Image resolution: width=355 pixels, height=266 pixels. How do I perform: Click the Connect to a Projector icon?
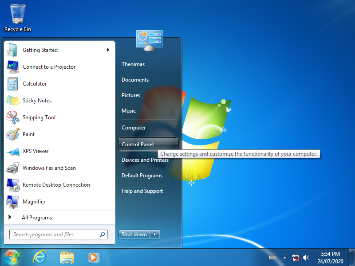[x=13, y=67]
